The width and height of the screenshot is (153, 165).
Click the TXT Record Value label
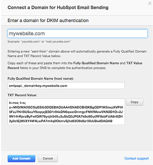(22, 95)
